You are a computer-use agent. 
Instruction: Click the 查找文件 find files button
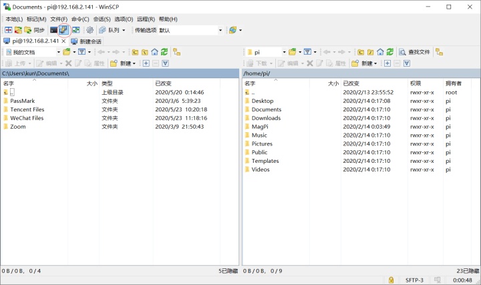coord(415,52)
